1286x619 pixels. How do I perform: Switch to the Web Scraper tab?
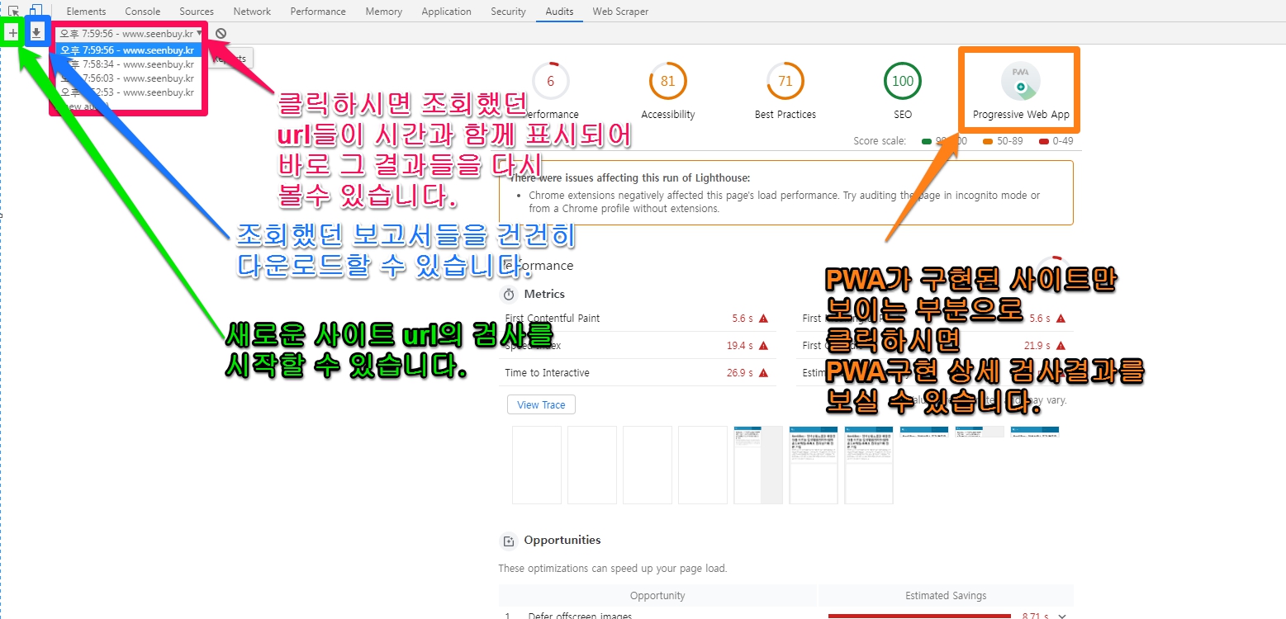620,12
